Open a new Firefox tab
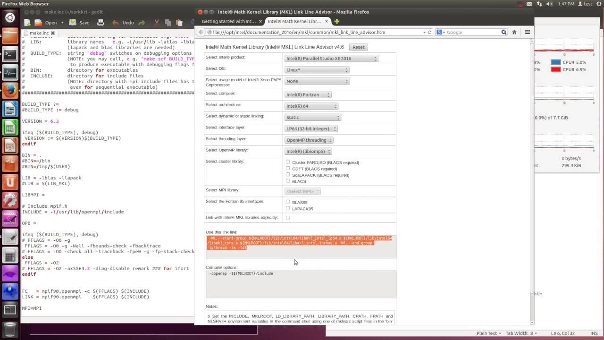604x340 pixels. pyautogui.click(x=336, y=21)
